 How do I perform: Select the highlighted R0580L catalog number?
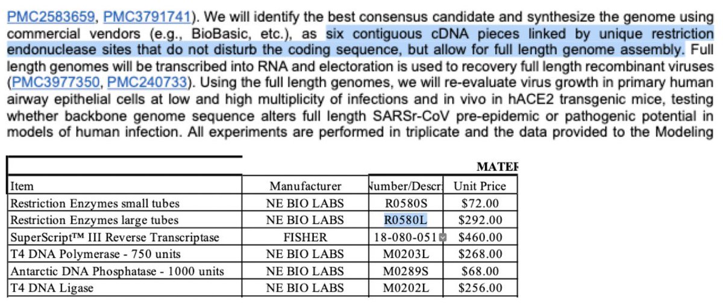[x=405, y=221]
